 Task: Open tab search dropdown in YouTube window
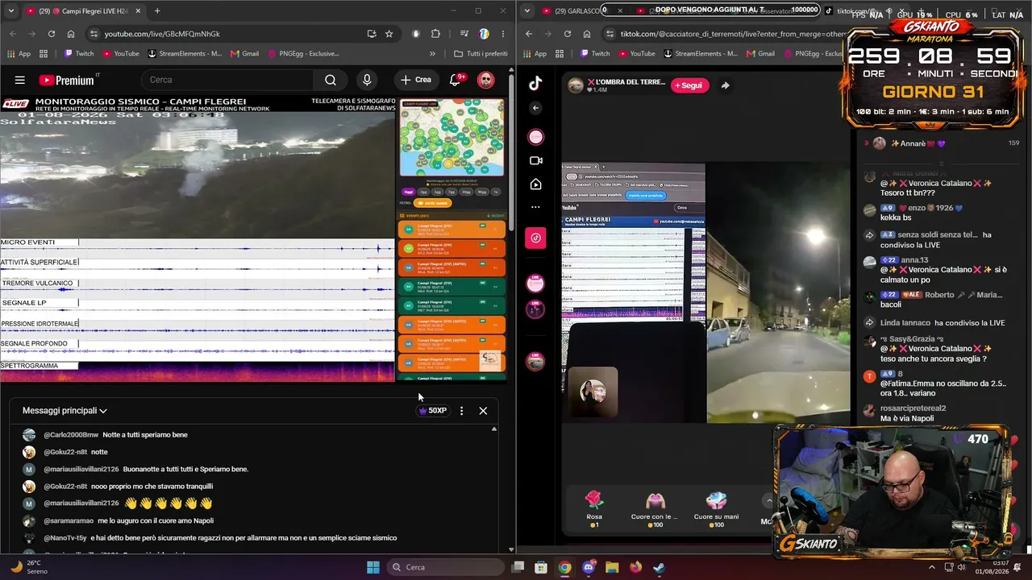[11, 11]
